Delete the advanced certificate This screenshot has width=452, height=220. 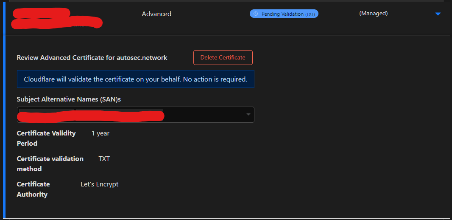tap(223, 57)
